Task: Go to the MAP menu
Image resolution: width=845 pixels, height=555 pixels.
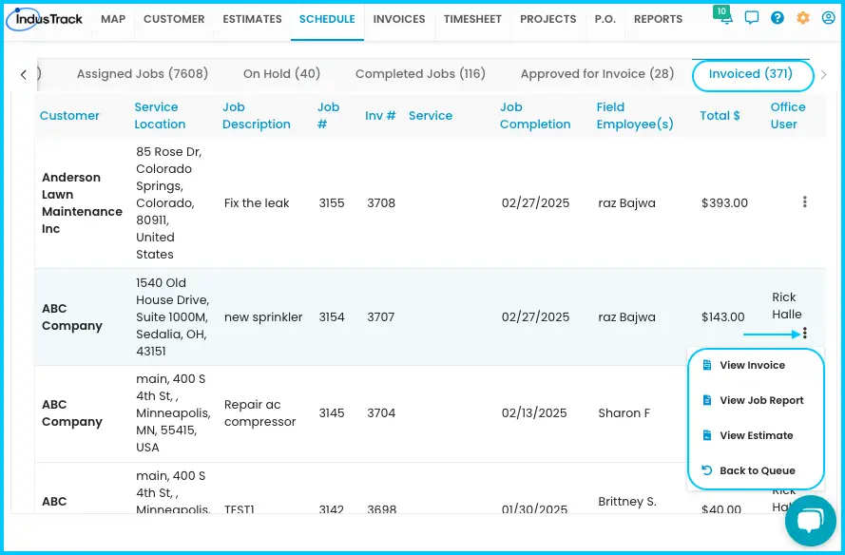Action: point(113,19)
